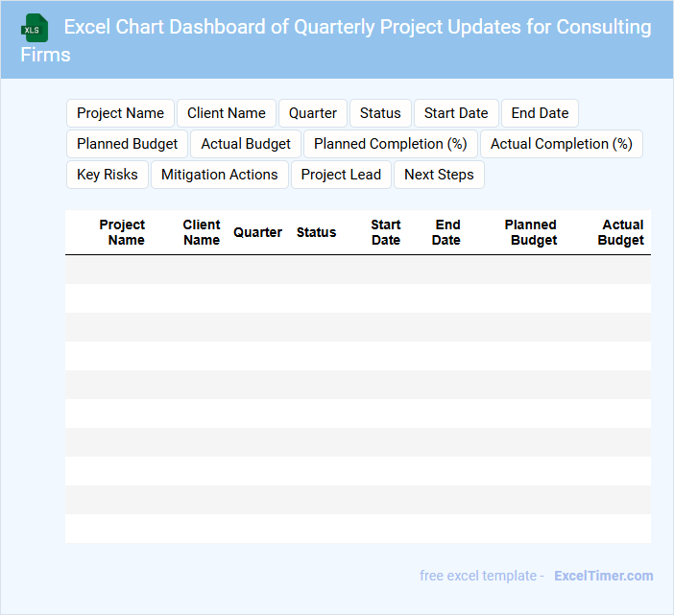
Task: Click the green XLS file icon
Action: (36, 28)
